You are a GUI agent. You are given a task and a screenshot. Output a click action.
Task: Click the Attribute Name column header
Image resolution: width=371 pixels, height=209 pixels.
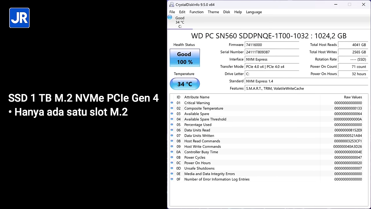[x=197, y=97]
